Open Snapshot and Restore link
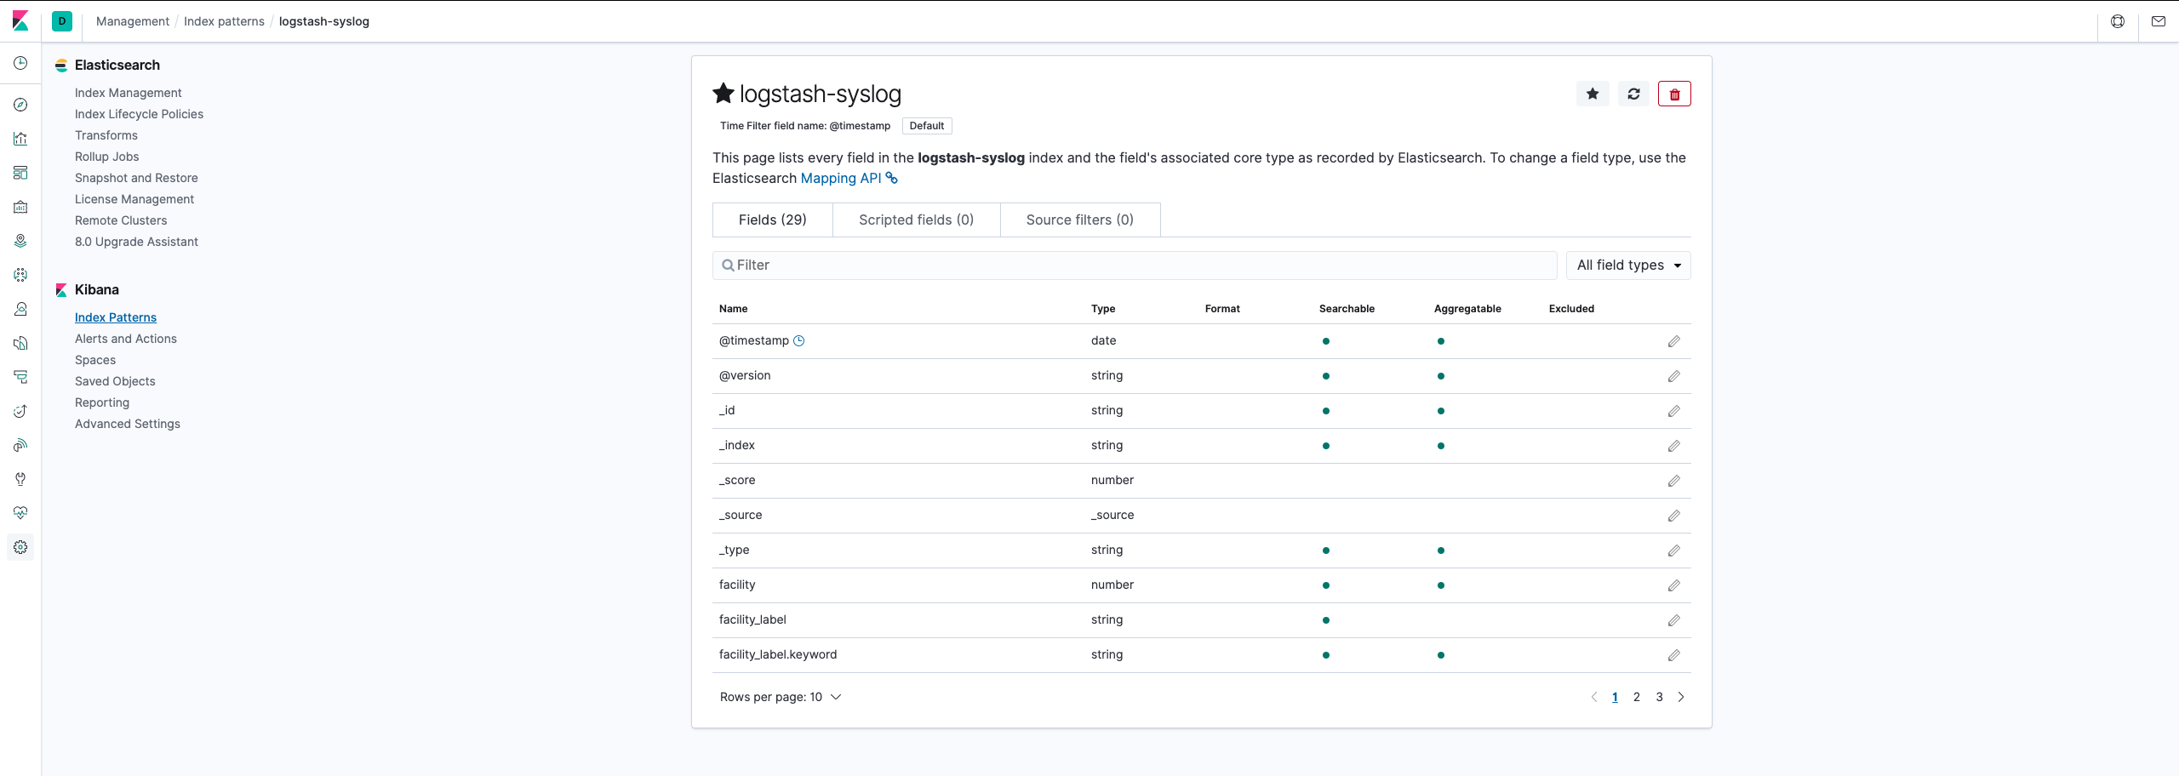The height and width of the screenshot is (776, 2179). click(136, 178)
